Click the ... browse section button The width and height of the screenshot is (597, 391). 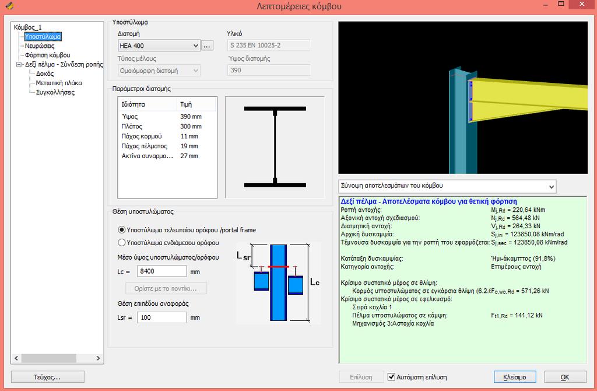click(207, 46)
